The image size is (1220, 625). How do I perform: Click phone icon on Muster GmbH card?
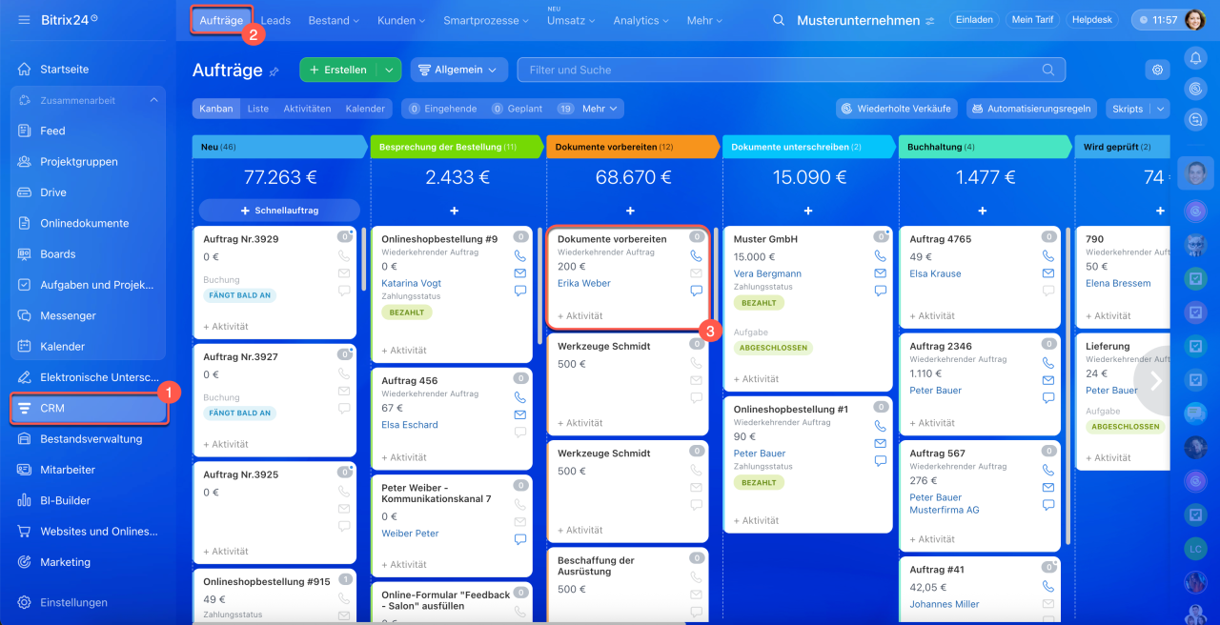tap(881, 256)
